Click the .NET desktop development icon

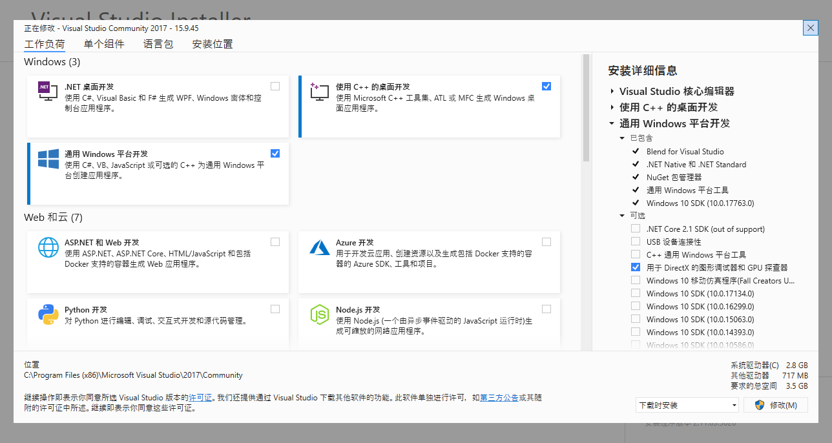point(48,91)
